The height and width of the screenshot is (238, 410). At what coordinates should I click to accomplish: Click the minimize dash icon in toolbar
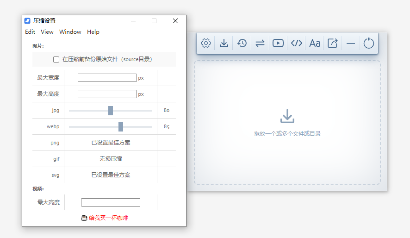pos(351,44)
